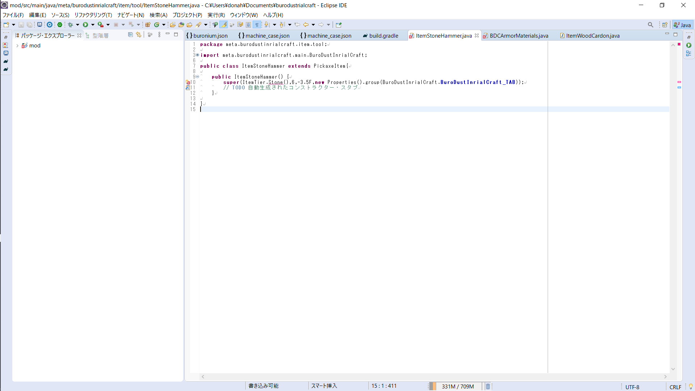Open the Run button dropdown arrow
The width and height of the screenshot is (695, 391).
[x=93, y=25]
